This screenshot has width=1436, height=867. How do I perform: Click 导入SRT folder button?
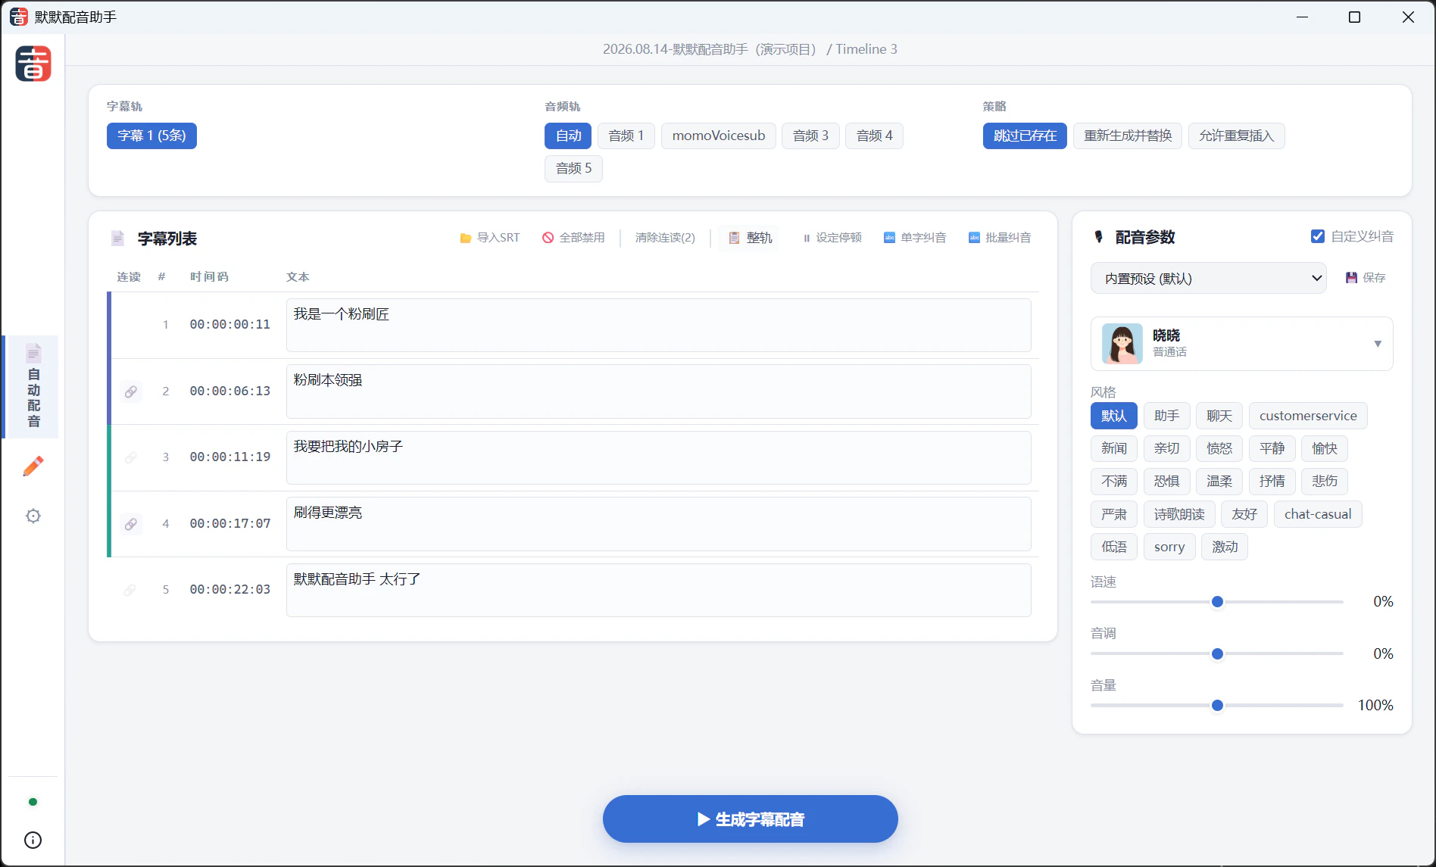489,238
